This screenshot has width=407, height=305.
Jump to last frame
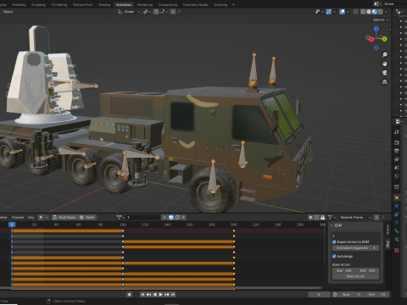tap(173, 295)
